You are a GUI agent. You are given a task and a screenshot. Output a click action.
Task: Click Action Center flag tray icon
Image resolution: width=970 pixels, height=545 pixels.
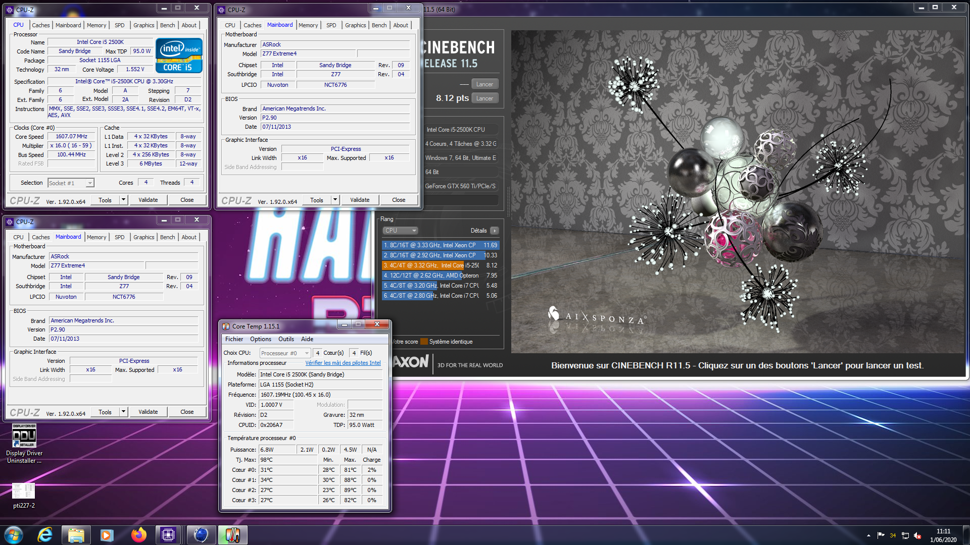point(881,535)
